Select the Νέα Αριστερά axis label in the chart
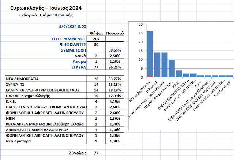This screenshot has width=234, height=160. [x=222, y=89]
